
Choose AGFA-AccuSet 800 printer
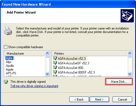(x=70, y=68)
